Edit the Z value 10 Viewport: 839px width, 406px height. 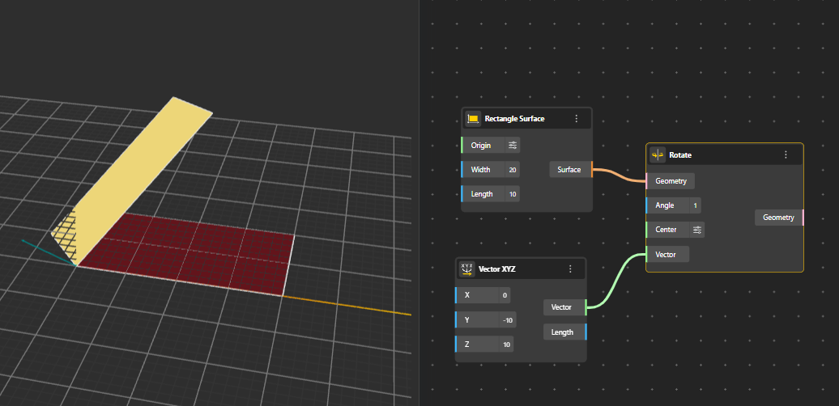tap(506, 345)
